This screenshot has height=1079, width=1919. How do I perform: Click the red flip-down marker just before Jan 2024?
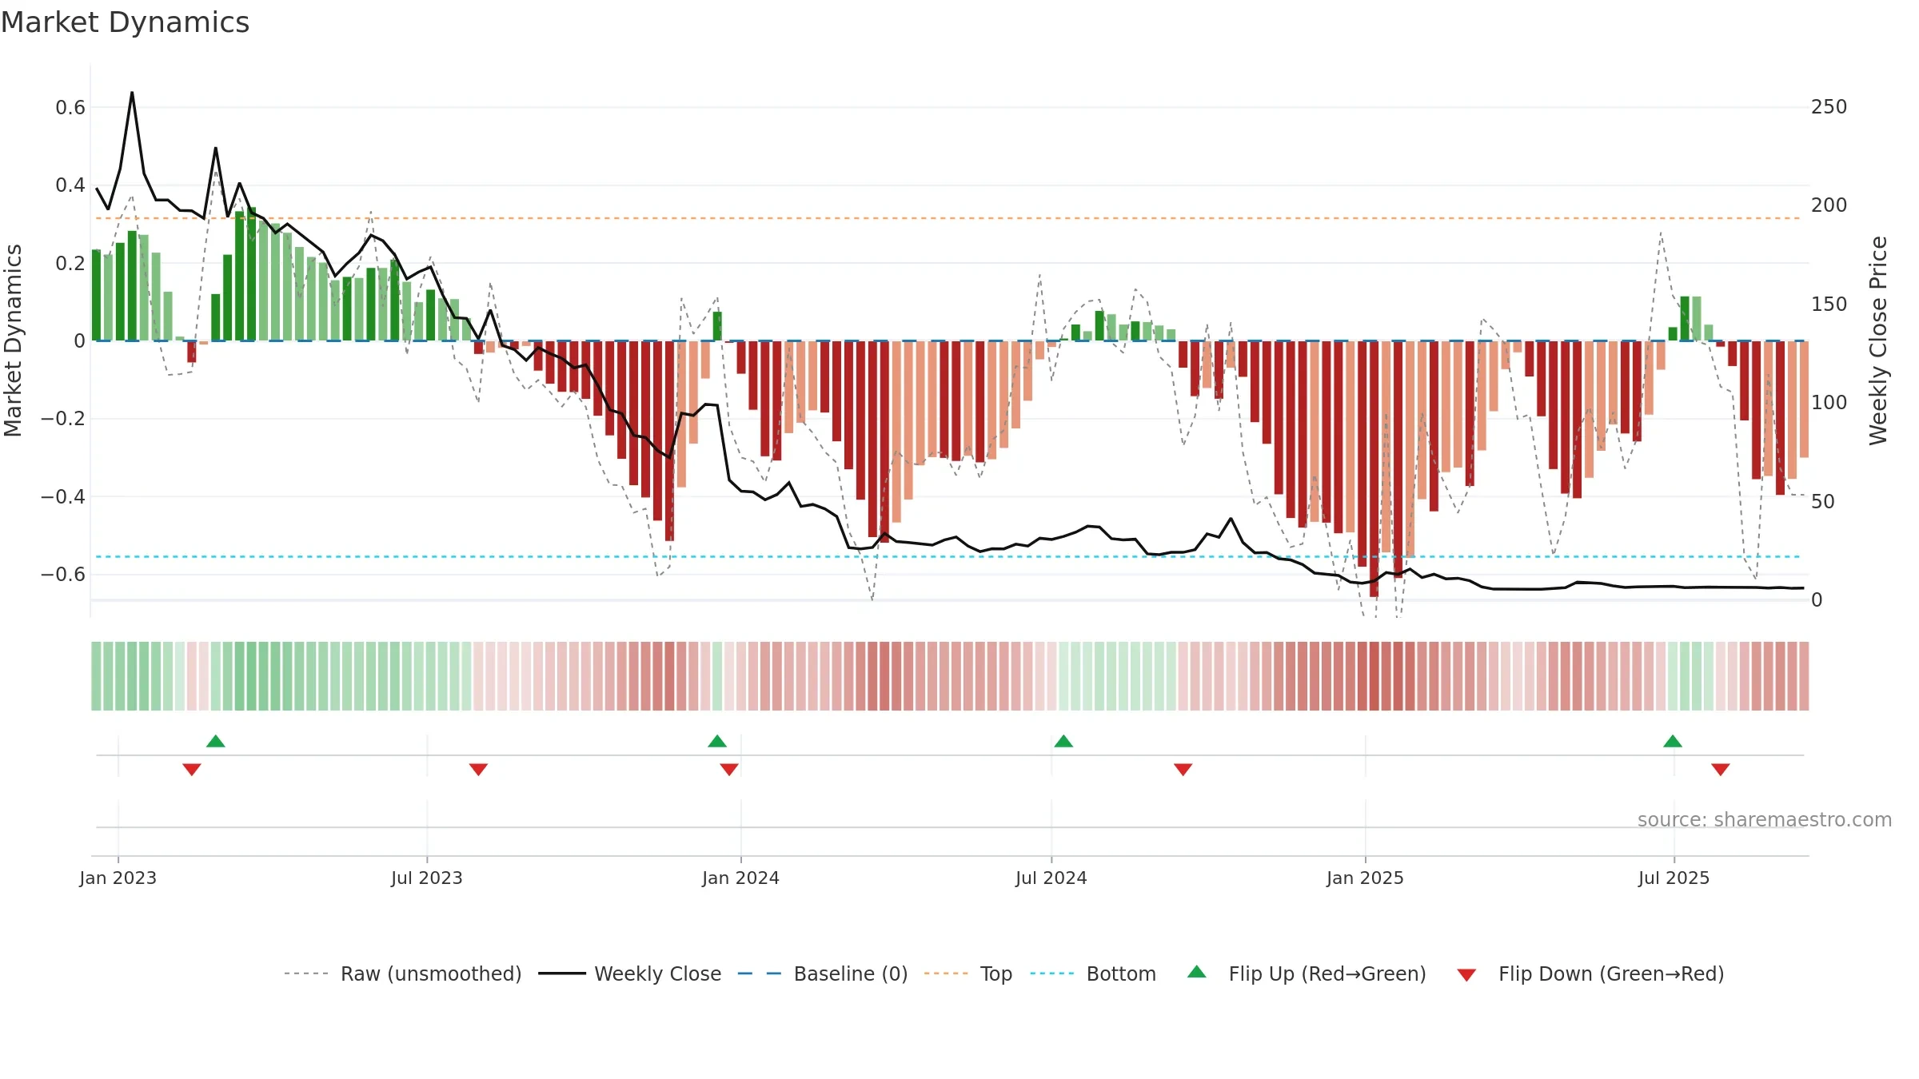729,769
